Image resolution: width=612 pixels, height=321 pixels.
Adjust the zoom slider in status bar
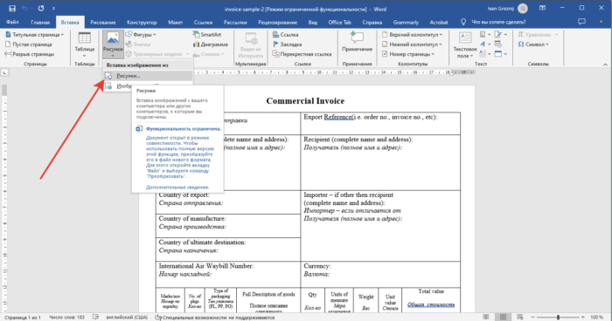(x=558, y=318)
